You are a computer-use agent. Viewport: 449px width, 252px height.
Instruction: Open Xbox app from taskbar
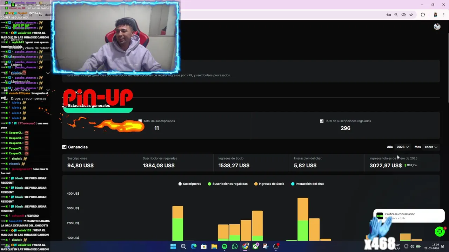pyautogui.click(x=255, y=246)
